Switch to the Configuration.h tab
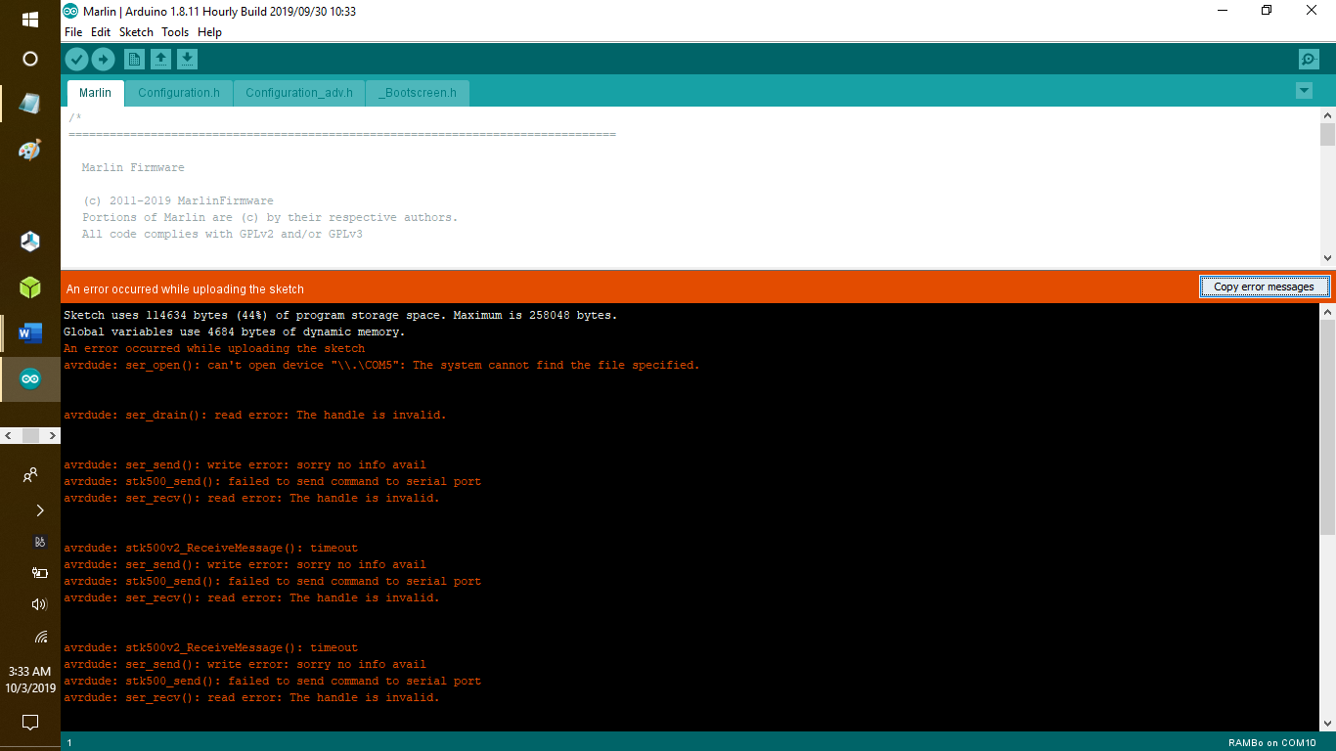Viewport: 1336px width, 751px height. click(x=179, y=93)
